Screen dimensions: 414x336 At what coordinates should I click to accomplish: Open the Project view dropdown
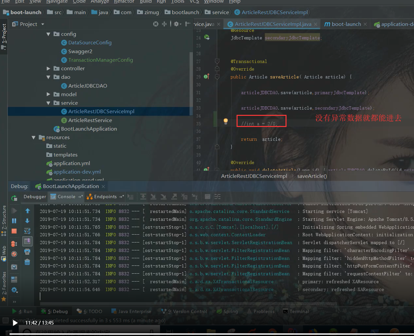point(43,24)
